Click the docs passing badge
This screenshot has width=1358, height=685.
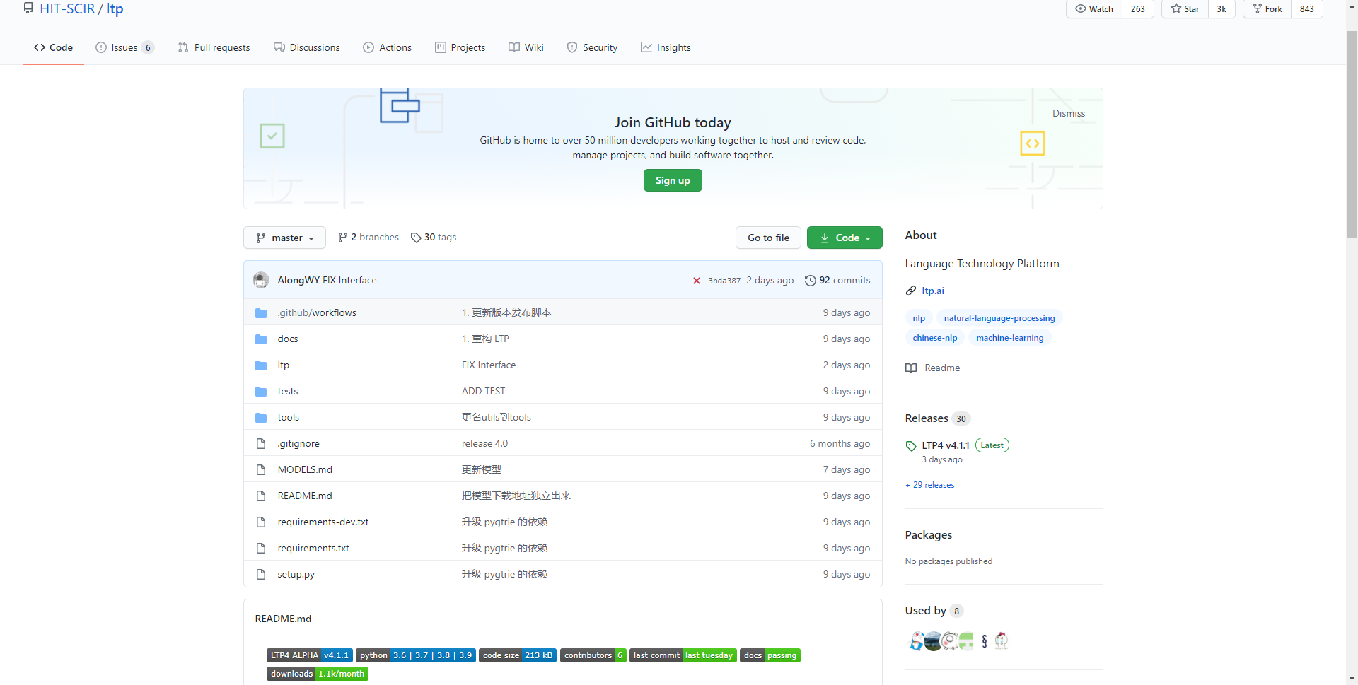click(x=770, y=655)
